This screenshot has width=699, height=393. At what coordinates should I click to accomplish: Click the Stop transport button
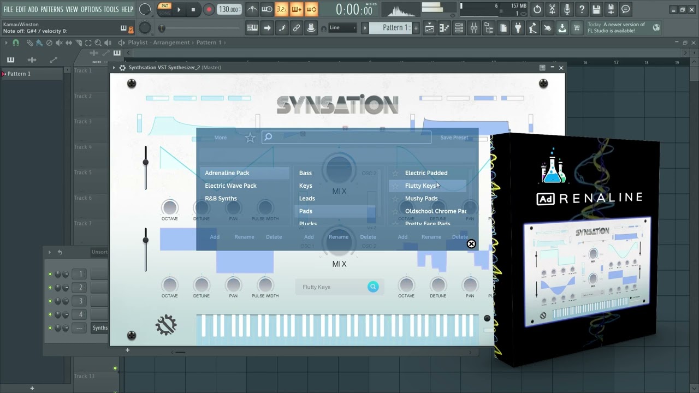pyautogui.click(x=193, y=9)
